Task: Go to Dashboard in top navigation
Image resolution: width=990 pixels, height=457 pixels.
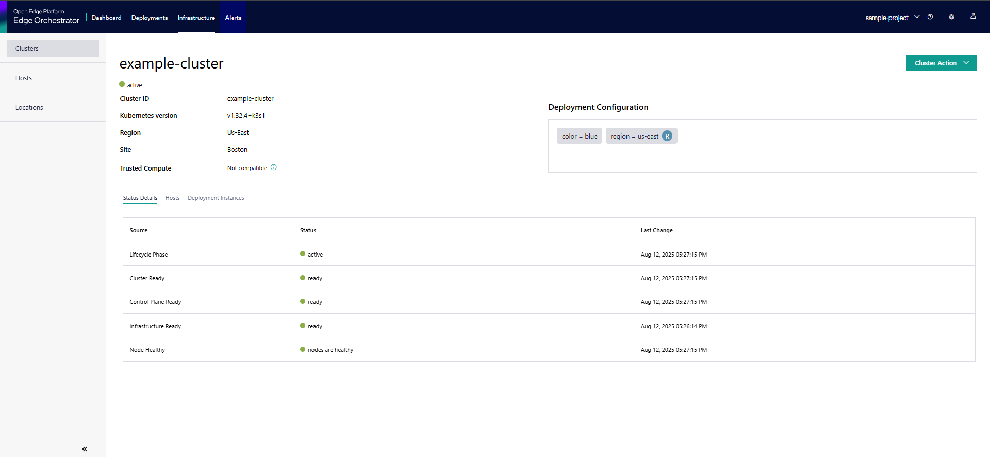Action: (x=106, y=18)
